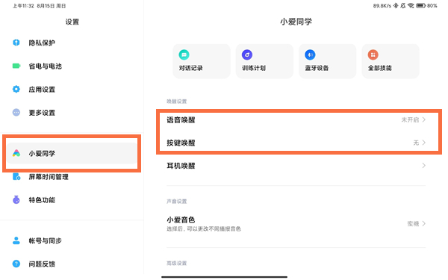Open the 蓝牙设备 Bluetooth devices icon
Viewport: 448px width, 280px height.
tap(310, 55)
